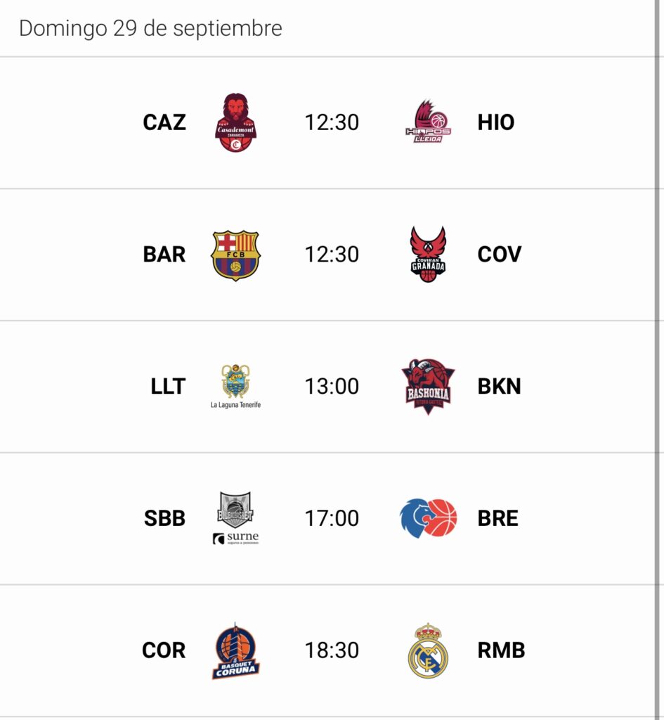The image size is (664, 720).
Task: Click the Coviran Granada bird logo
Action: point(428,255)
